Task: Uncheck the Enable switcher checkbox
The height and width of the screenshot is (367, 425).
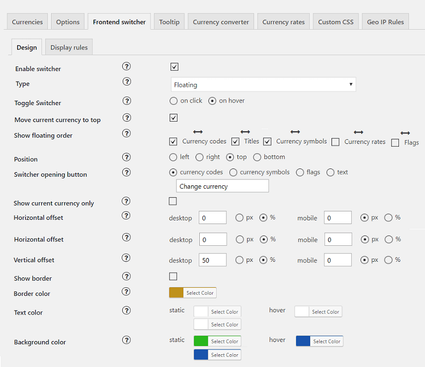Action: point(174,67)
